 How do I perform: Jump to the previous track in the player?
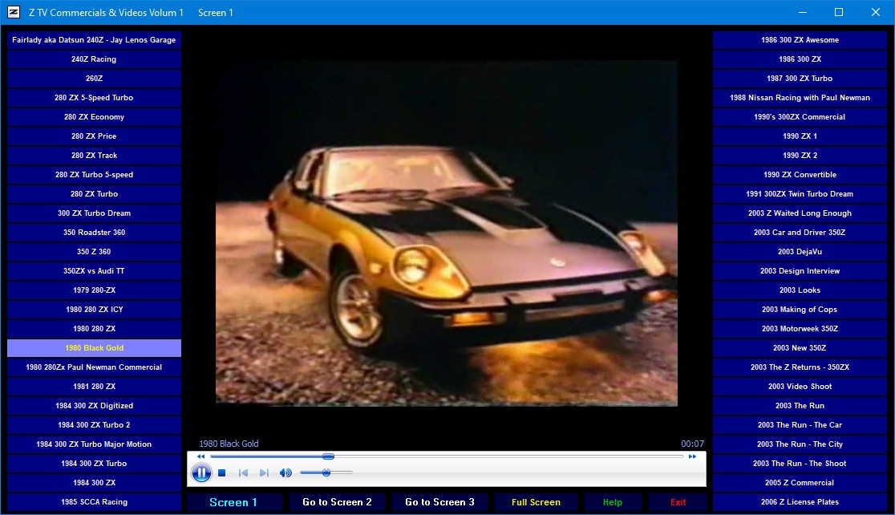243,472
